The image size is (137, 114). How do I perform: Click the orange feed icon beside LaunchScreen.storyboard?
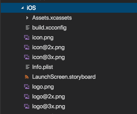click(x=27, y=77)
